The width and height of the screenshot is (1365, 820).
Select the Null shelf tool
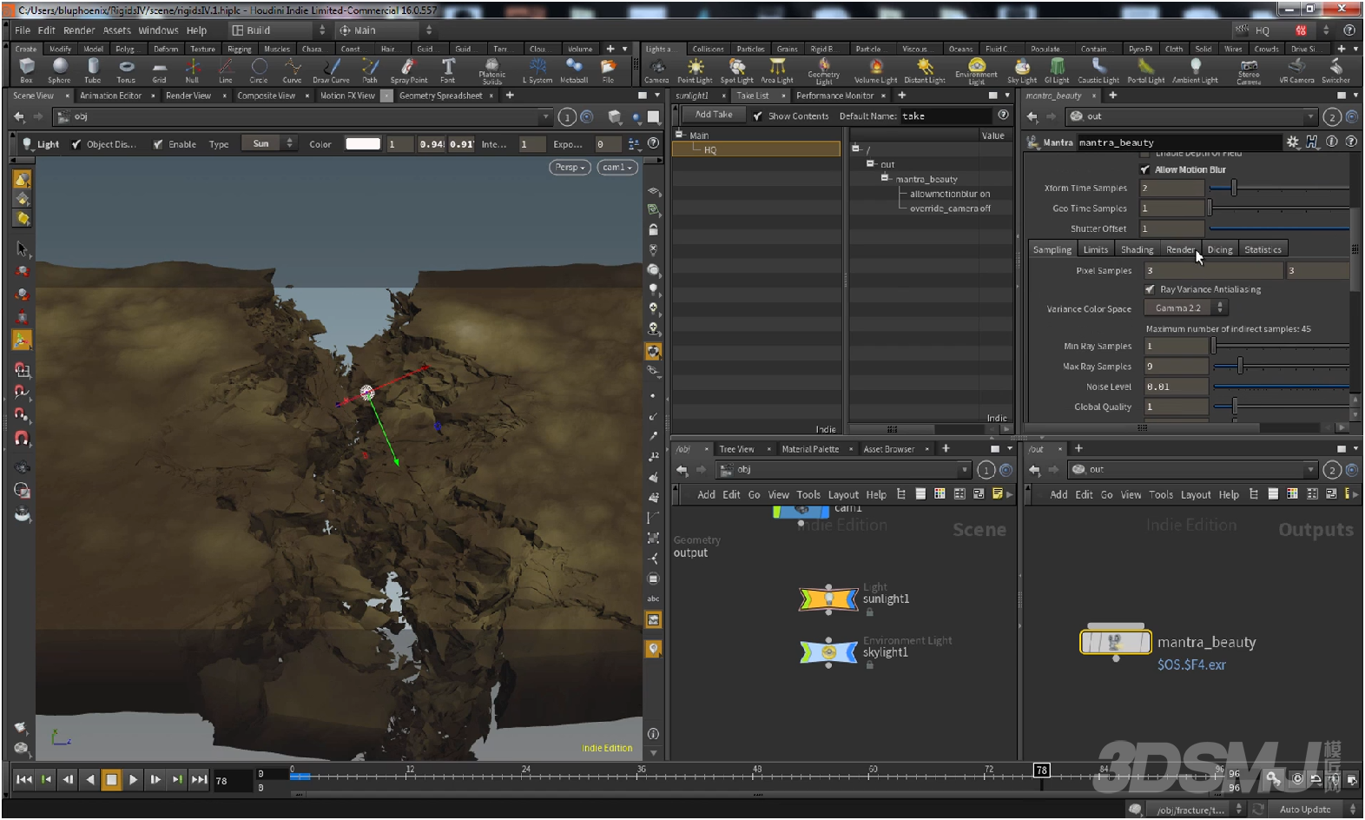coord(192,69)
